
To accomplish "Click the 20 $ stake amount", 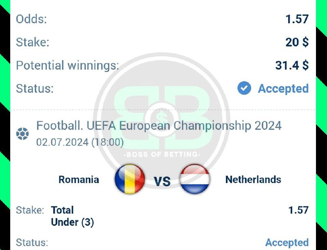I will (297, 42).
